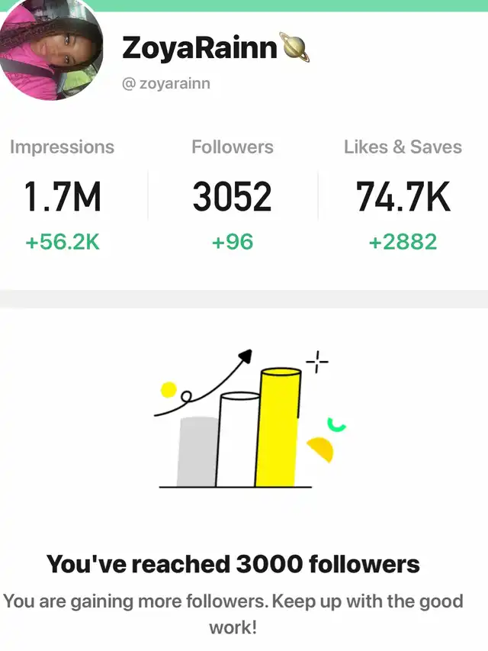Open the Impressions stat label
The height and width of the screenshot is (651, 488).
pyautogui.click(x=63, y=147)
